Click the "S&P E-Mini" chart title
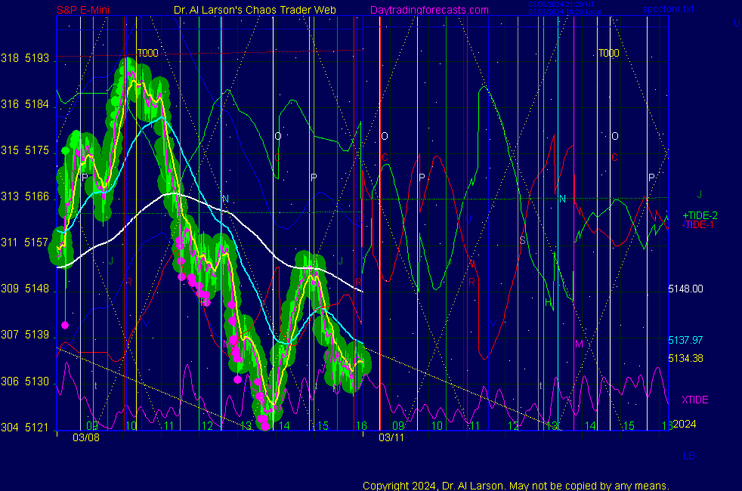Screen dimensions: 742x491 pyautogui.click(x=83, y=10)
